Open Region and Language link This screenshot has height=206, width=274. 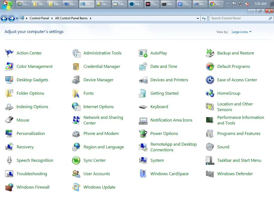[x=104, y=147]
